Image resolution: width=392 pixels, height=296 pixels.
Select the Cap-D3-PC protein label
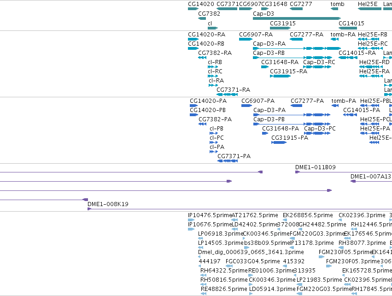(320, 128)
